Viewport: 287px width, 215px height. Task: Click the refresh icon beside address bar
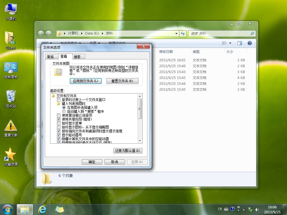tap(183, 34)
